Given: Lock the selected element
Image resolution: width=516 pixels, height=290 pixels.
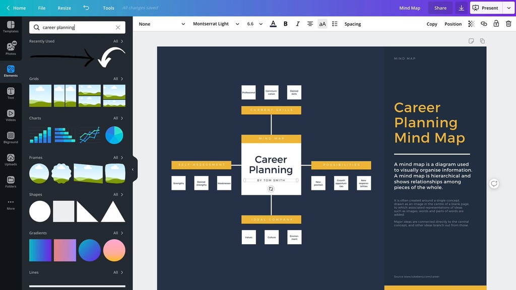Looking at the screenshot, I should click(x=496, y=24).
